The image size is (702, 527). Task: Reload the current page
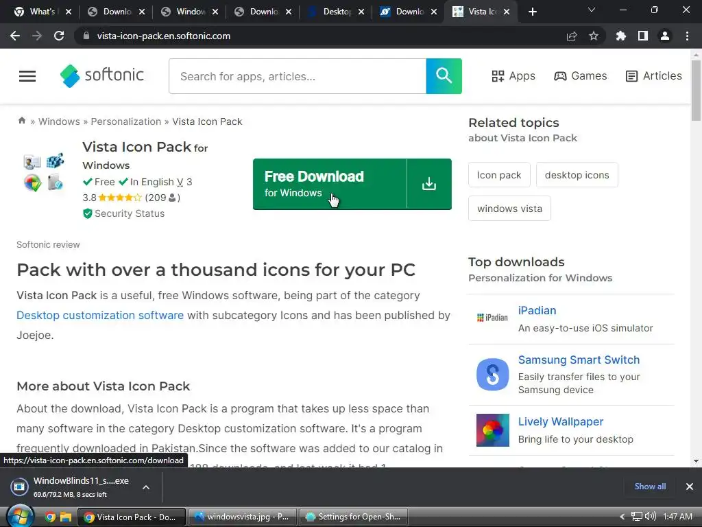click(x=59, y=36)
